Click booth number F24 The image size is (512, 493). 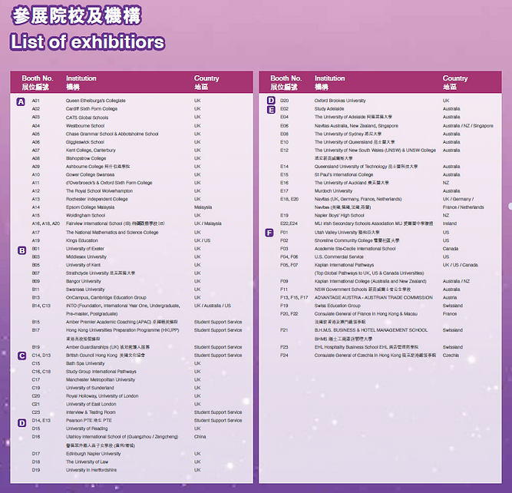pyautogui.click(x=284, y=355)
